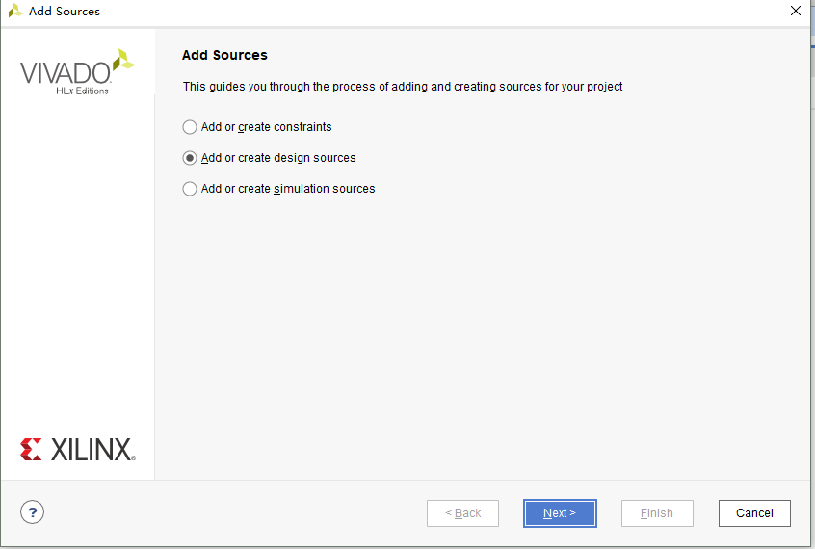Go to previous step with Back
This screenshot has height=549, width=815.
(462, 513)
